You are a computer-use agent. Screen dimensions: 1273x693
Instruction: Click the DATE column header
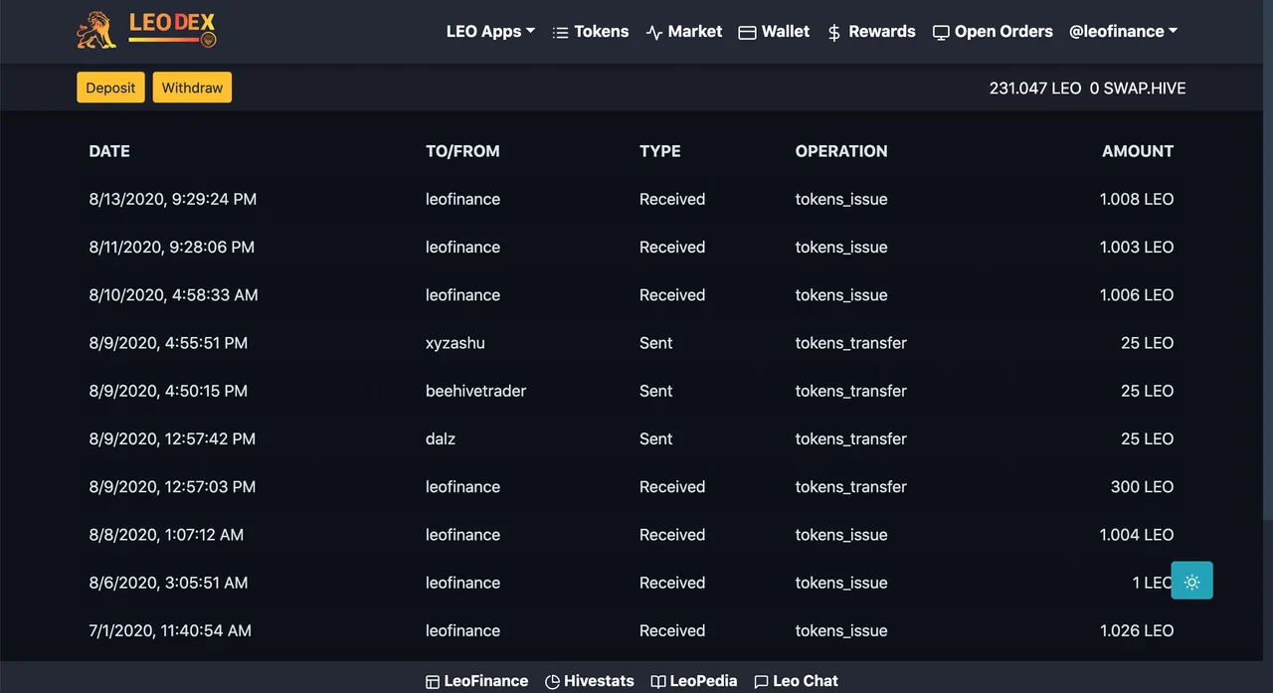pos(109,151)
